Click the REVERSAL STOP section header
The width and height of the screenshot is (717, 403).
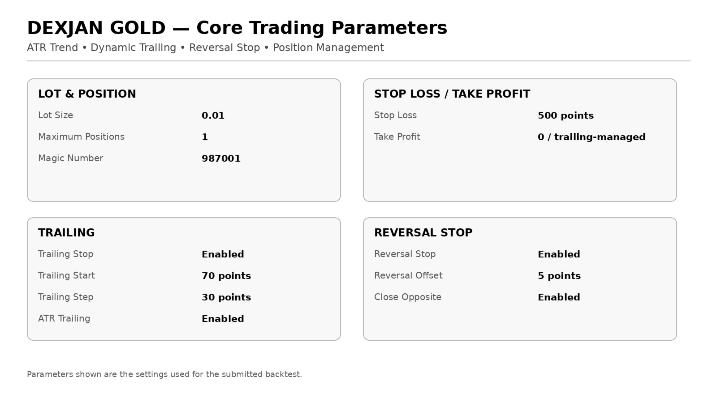tap(423, 233)
